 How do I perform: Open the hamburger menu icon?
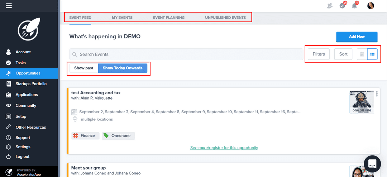(9, 6)
